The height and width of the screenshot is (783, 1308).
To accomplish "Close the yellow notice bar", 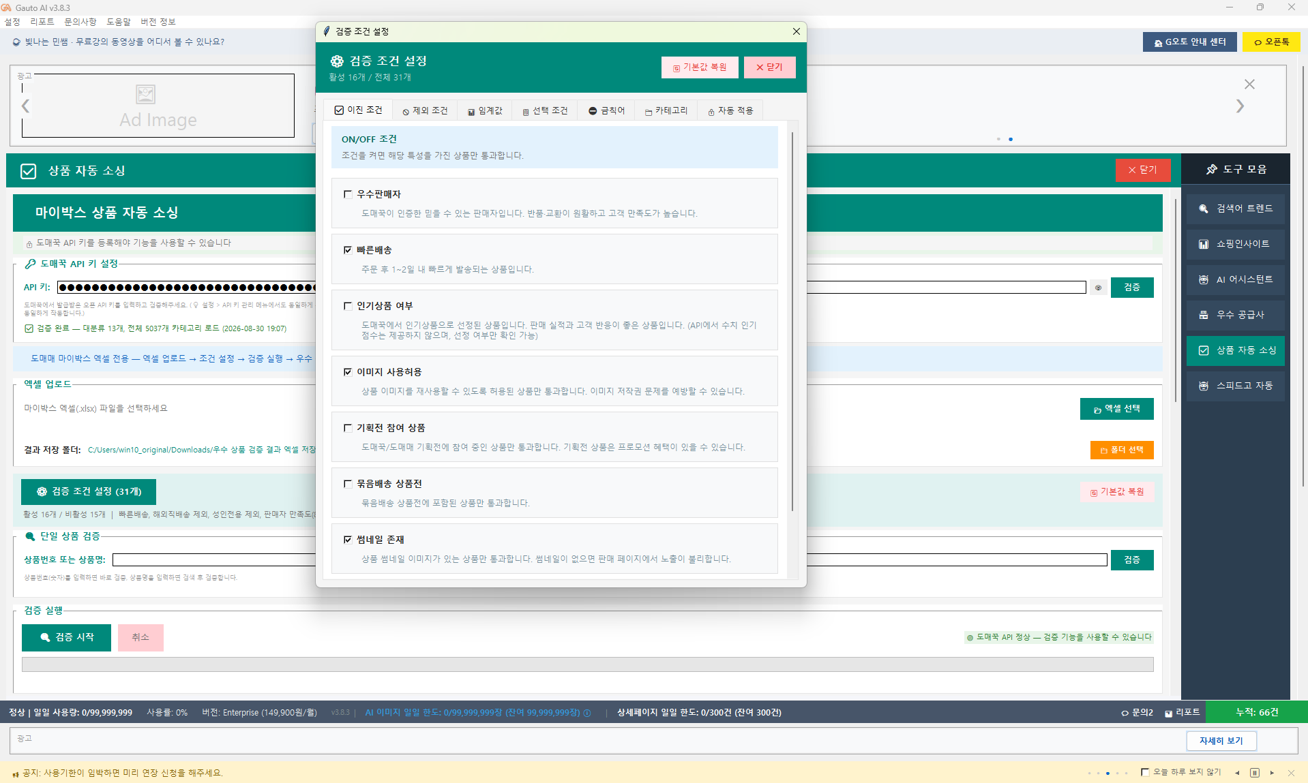I will click(1291, 773).
